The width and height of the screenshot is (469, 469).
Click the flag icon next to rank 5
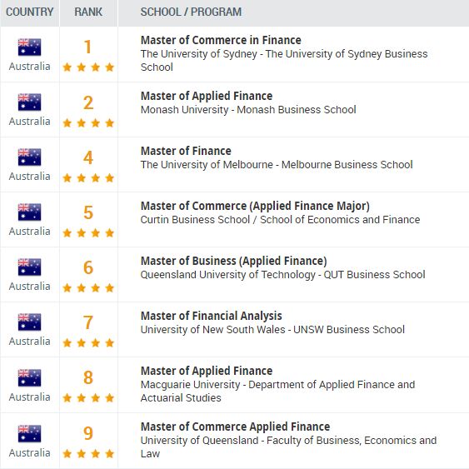[29, 212]
